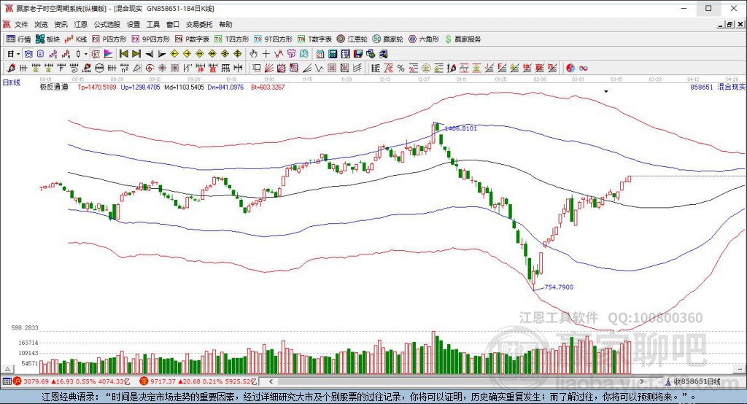The height and width of the screenshot is (404, 747).
Task: Open the T数字表 tool
Action: point(314,39)
